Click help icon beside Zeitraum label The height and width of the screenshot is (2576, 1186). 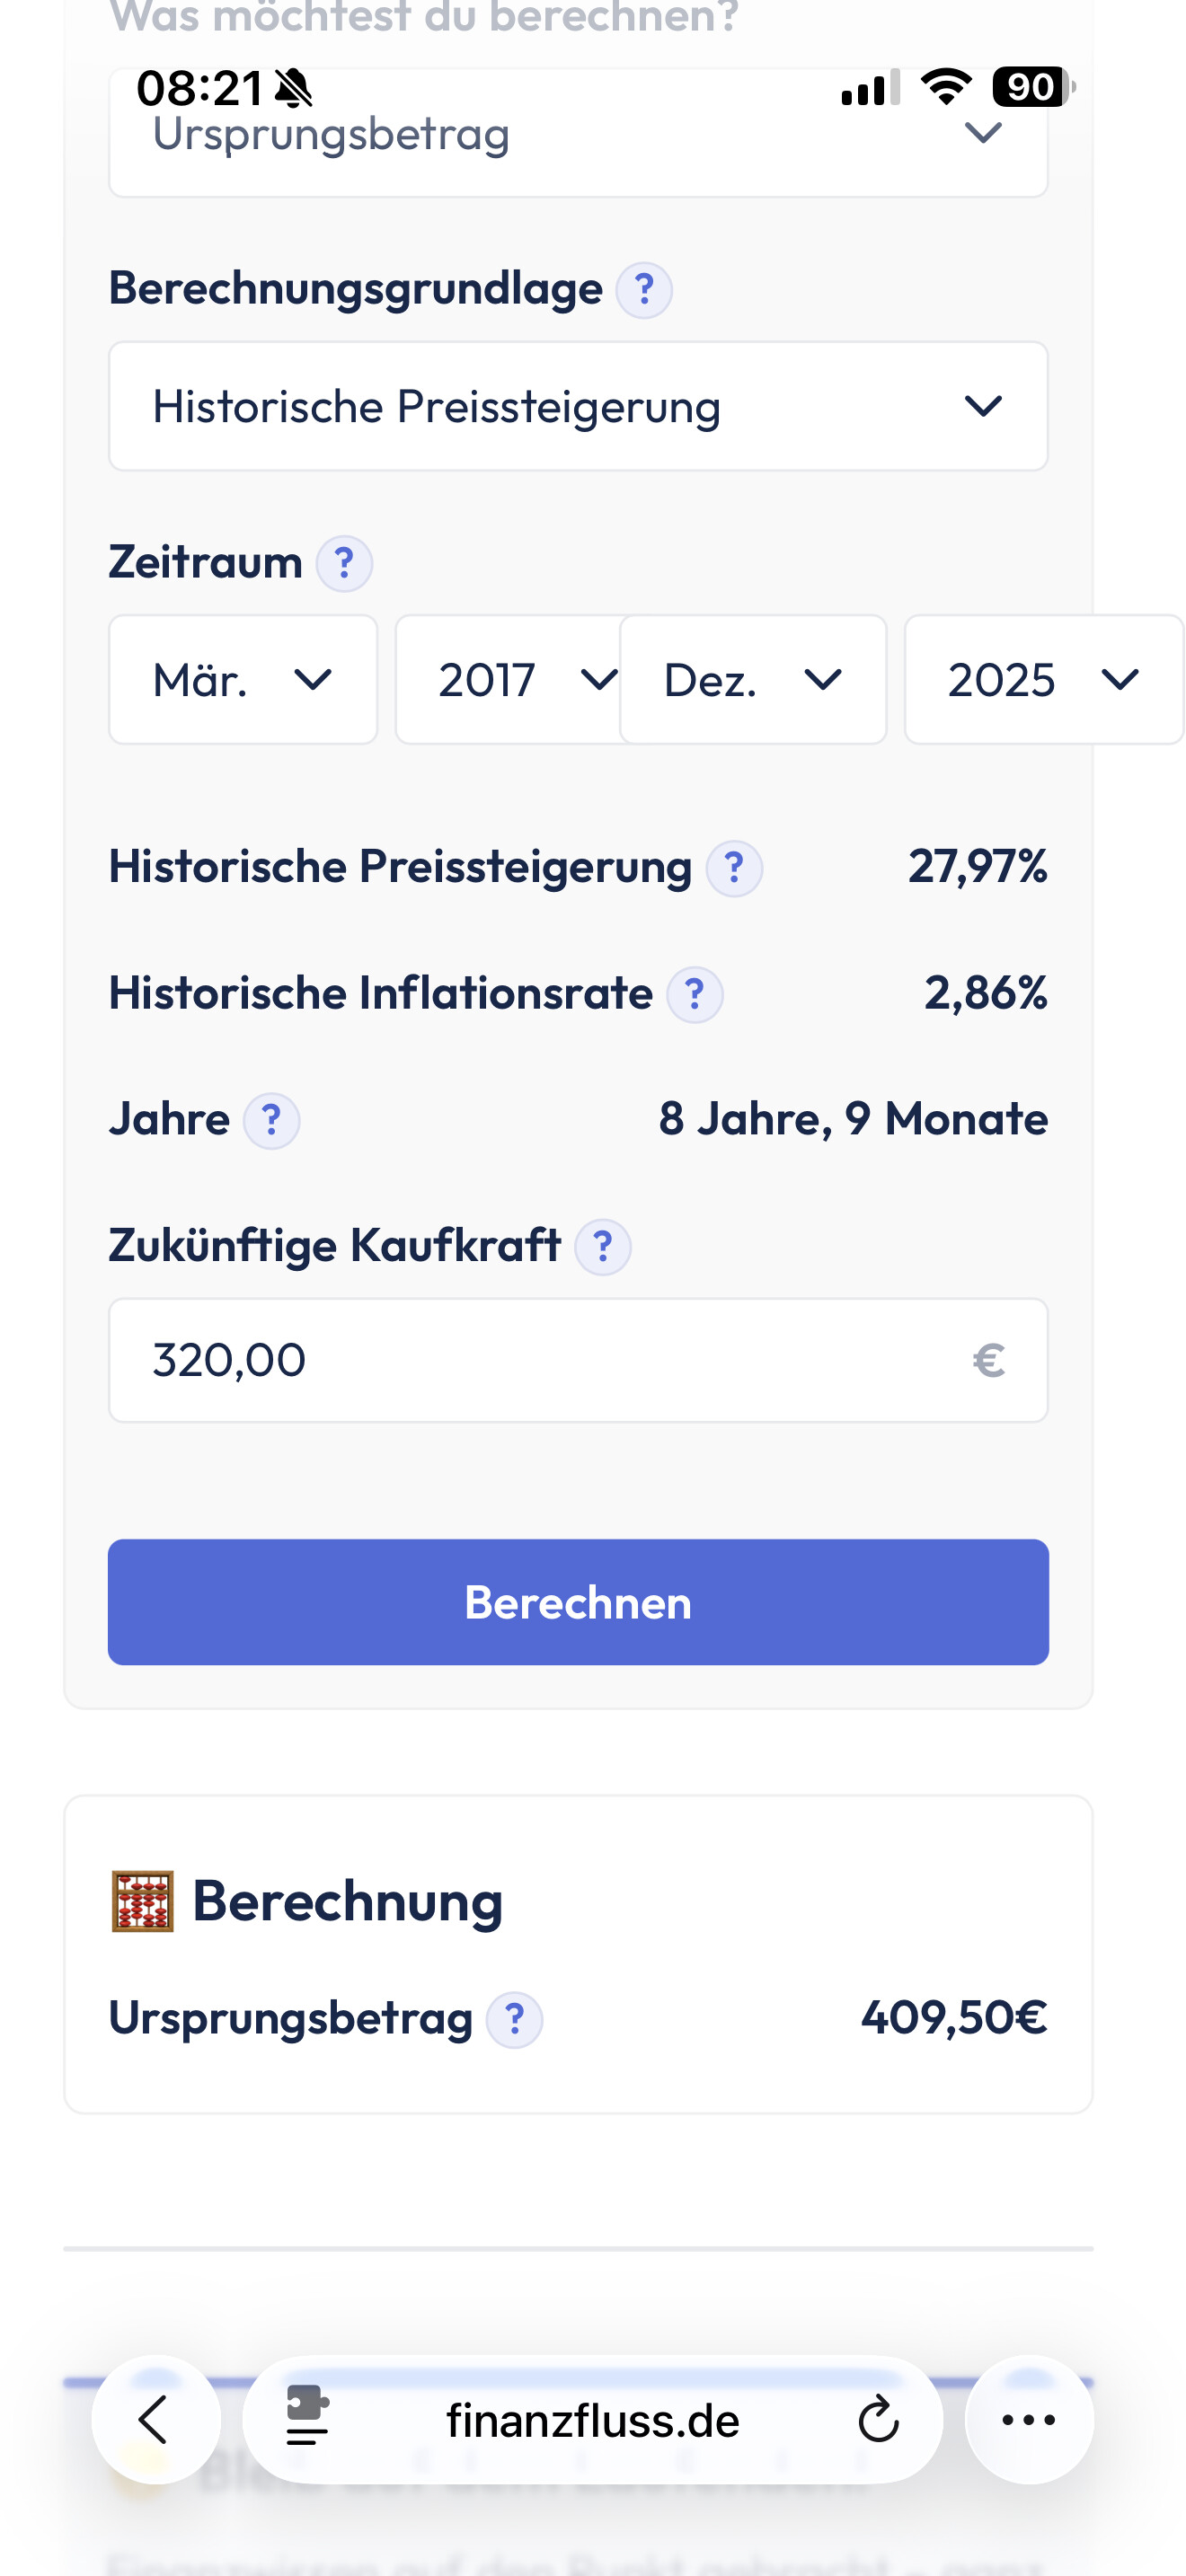click(x=344, y=564)
